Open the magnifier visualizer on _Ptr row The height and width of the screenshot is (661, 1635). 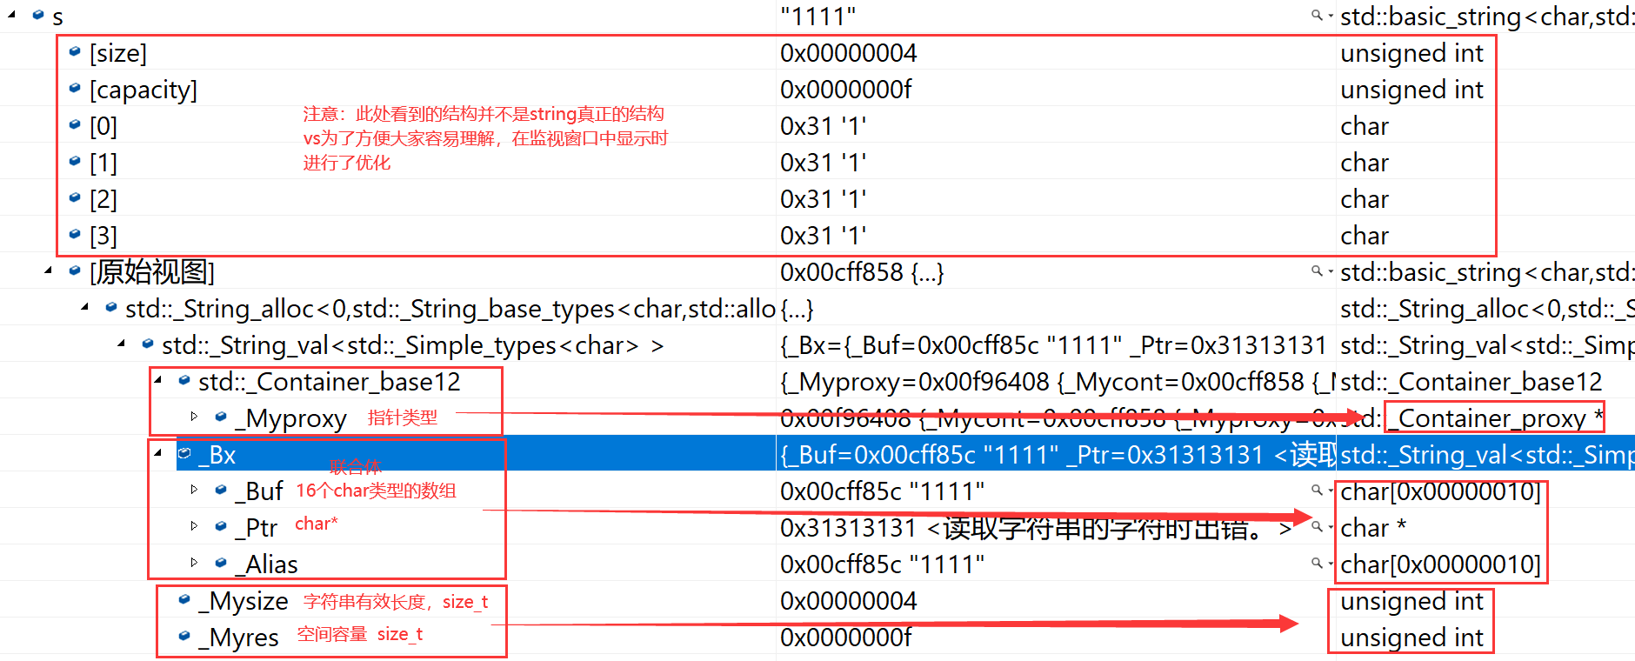point(1318,526)
